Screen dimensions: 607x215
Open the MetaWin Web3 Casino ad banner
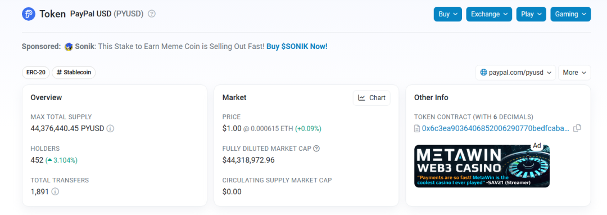[482, 166]
